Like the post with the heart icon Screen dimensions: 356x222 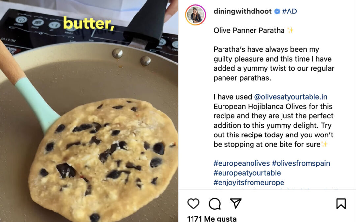click(193, 204)
